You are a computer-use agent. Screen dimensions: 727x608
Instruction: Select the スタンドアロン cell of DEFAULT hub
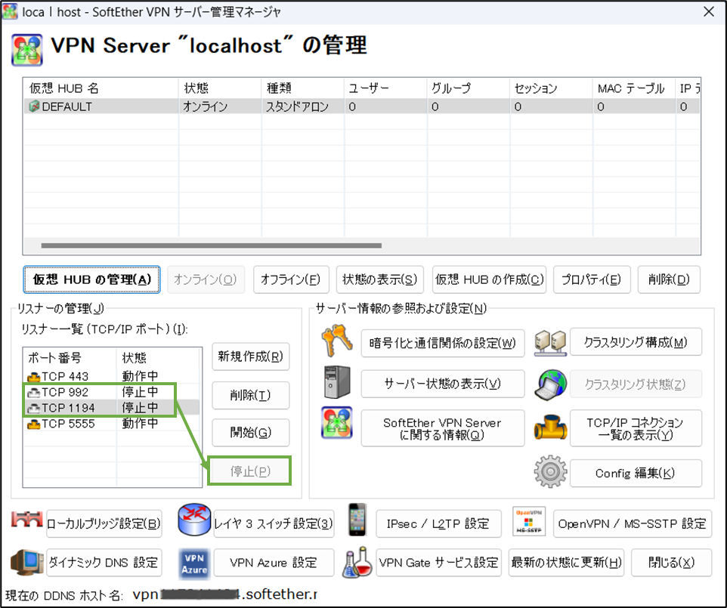303,106
